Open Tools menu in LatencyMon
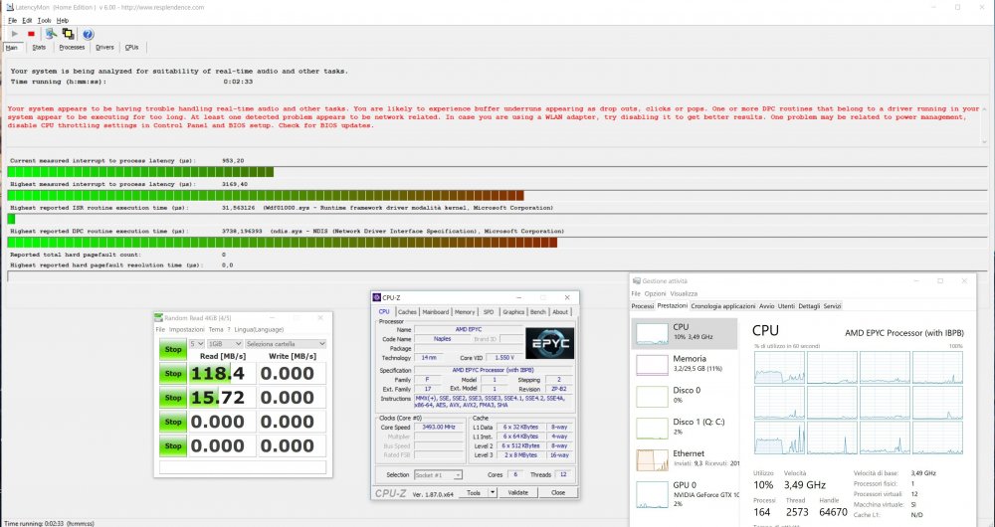The image size is (995, 527). 44,20
